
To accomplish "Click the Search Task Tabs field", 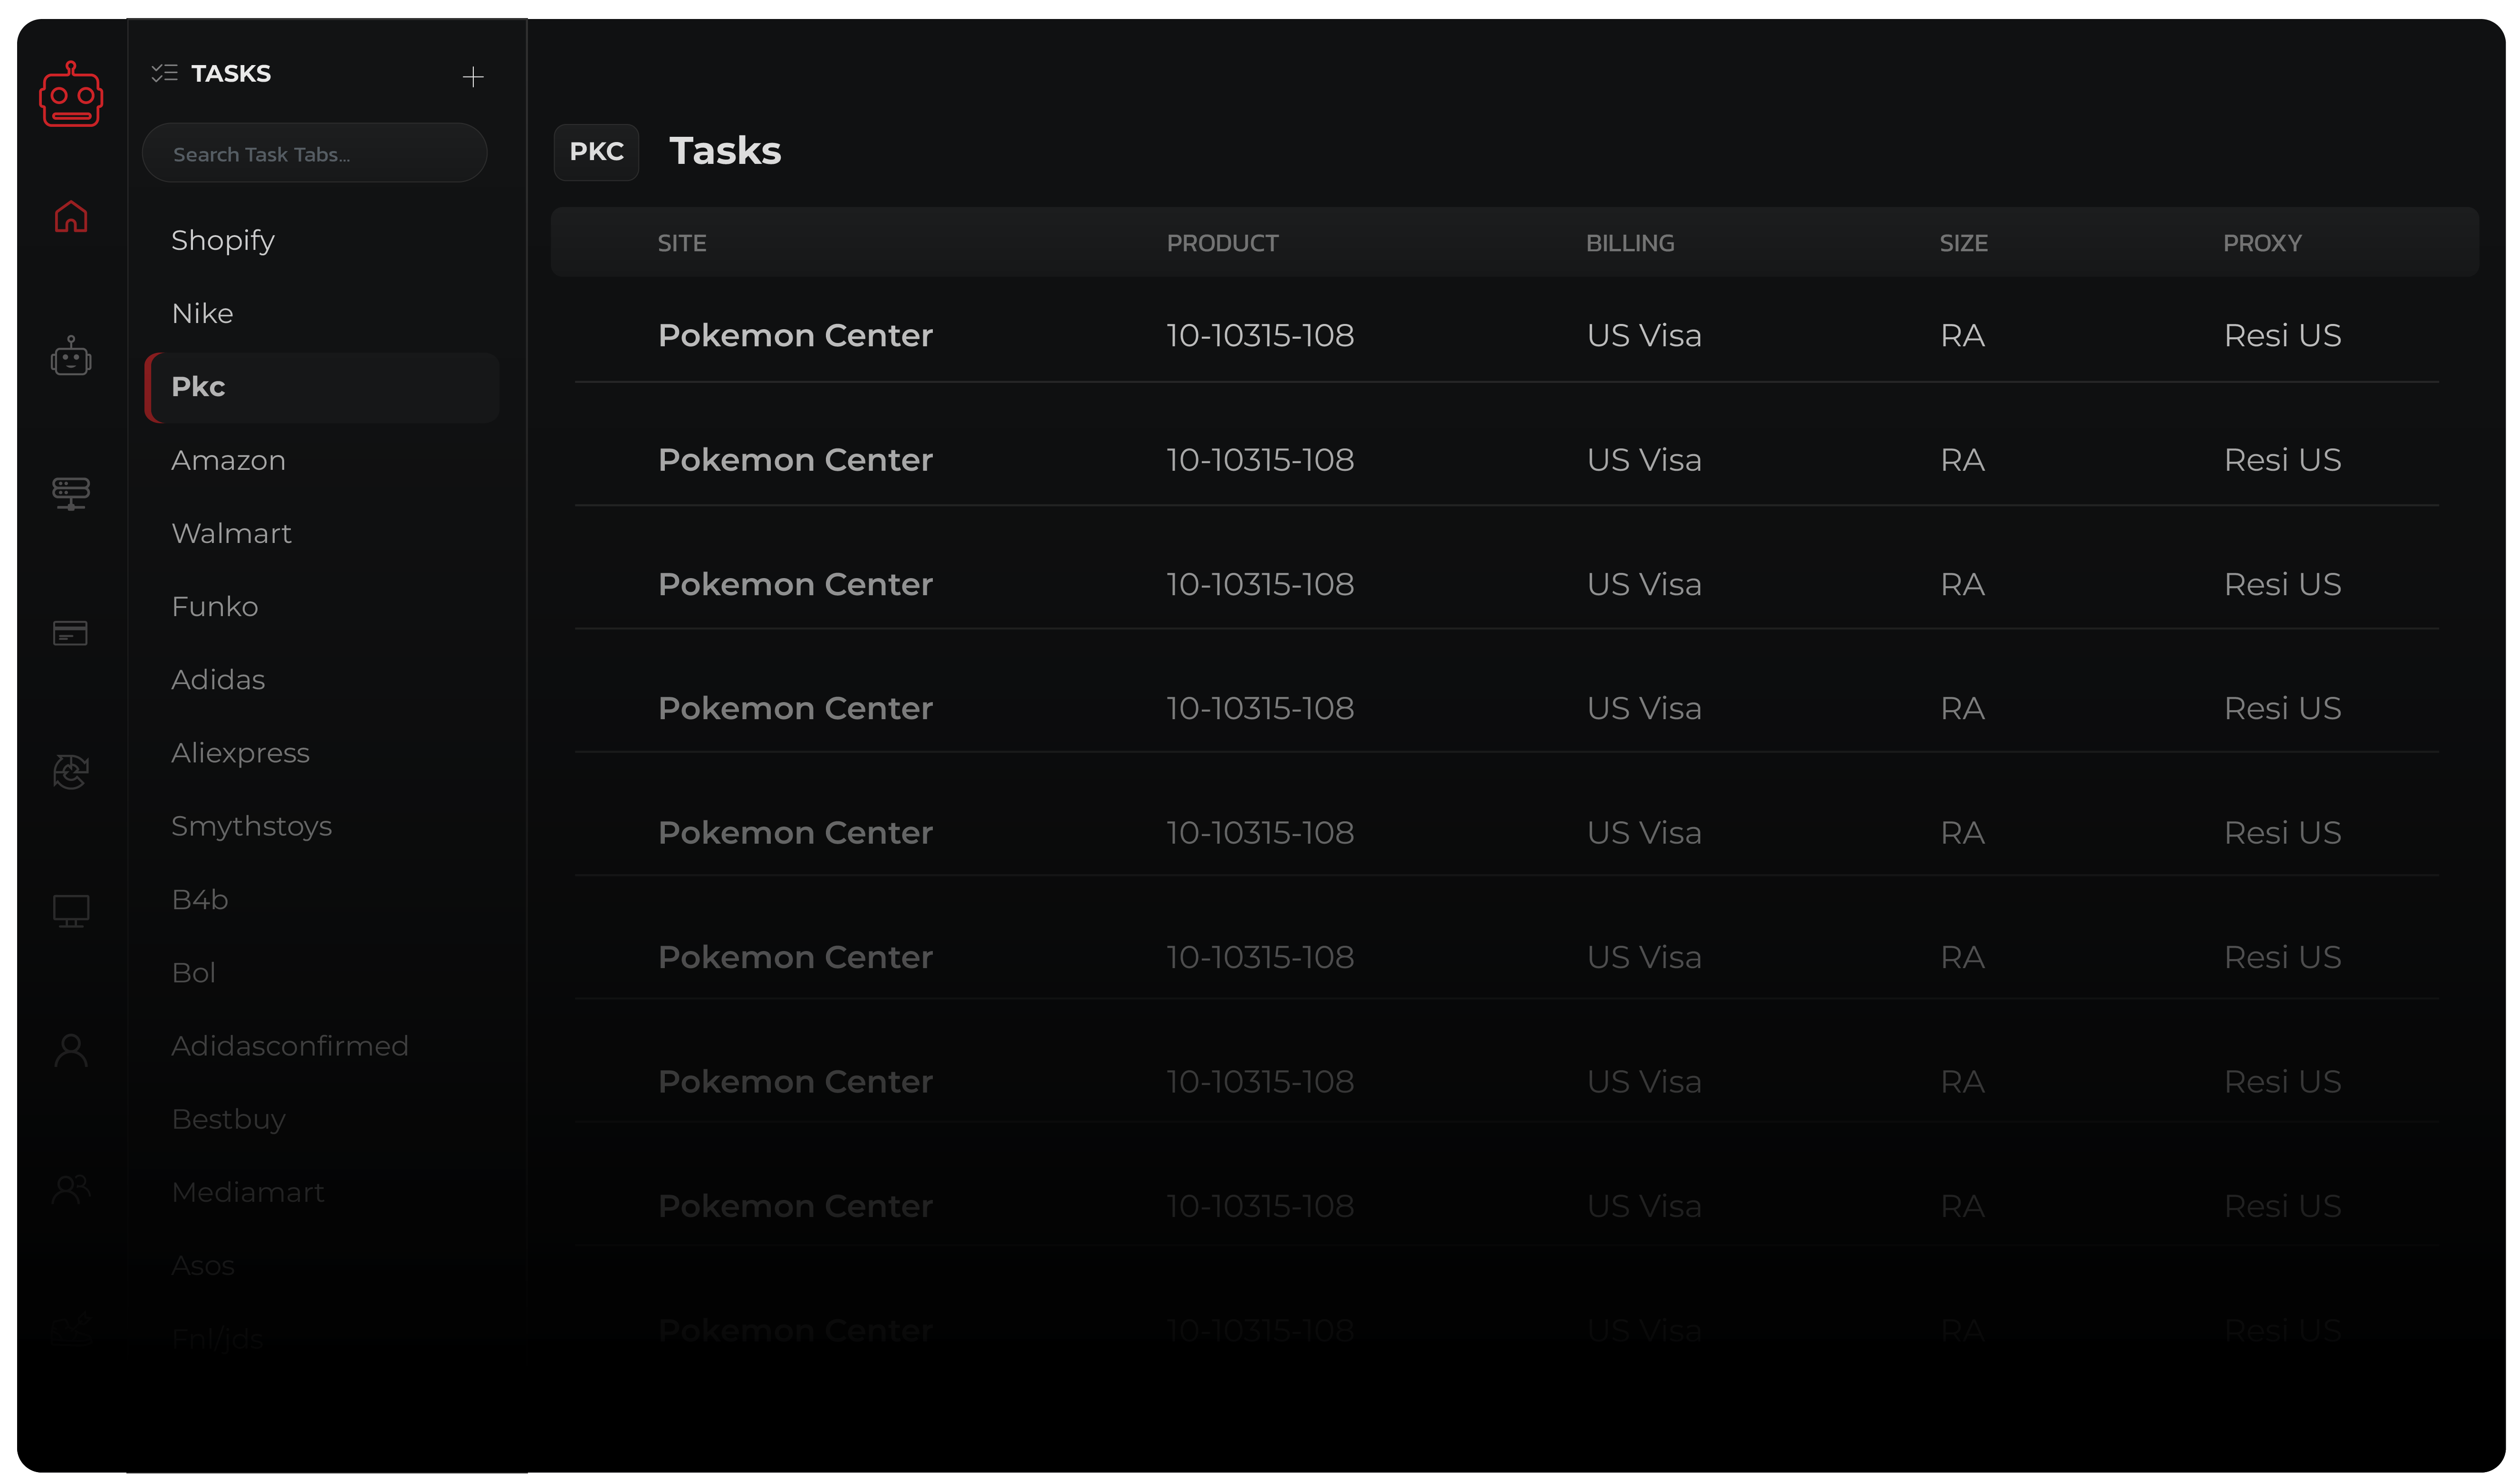I will pos(314,154).
